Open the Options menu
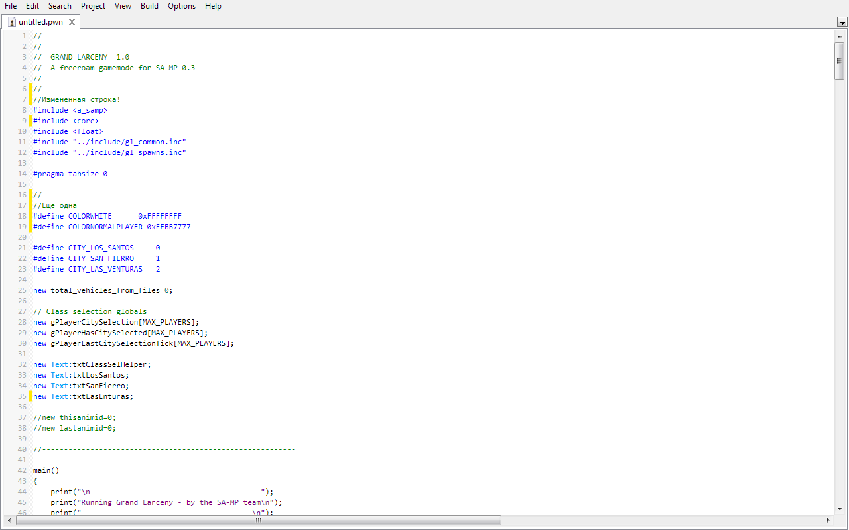This screenshot has width=849, height=530. coord(182,6)
